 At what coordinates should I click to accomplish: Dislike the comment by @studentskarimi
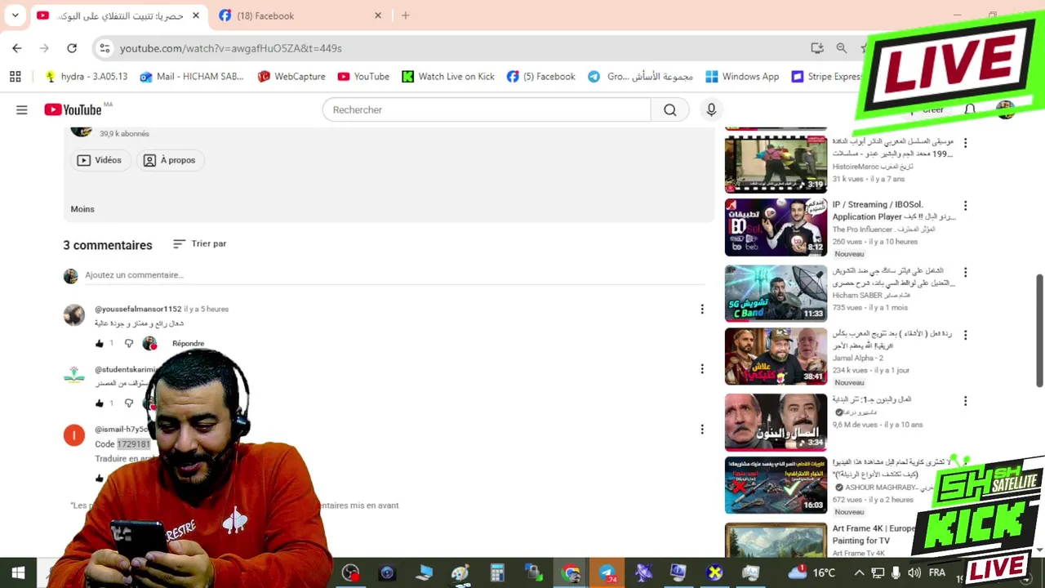tap(128, 403)
